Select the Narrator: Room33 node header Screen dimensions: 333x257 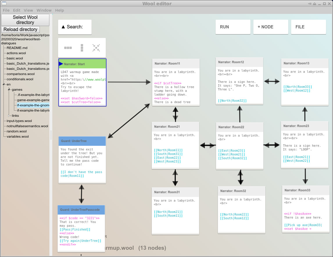pos(306,190)
